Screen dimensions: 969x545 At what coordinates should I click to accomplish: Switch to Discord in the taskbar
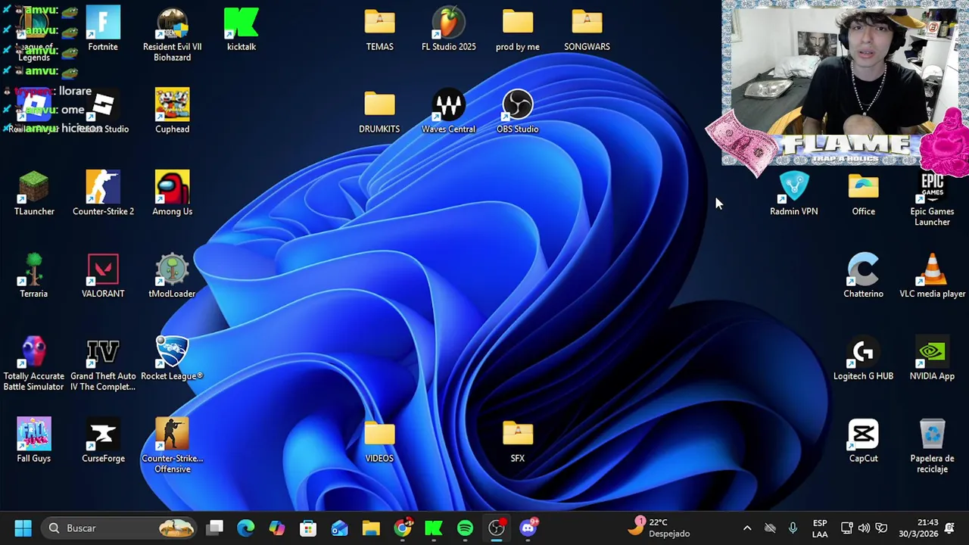click(528, 528)
